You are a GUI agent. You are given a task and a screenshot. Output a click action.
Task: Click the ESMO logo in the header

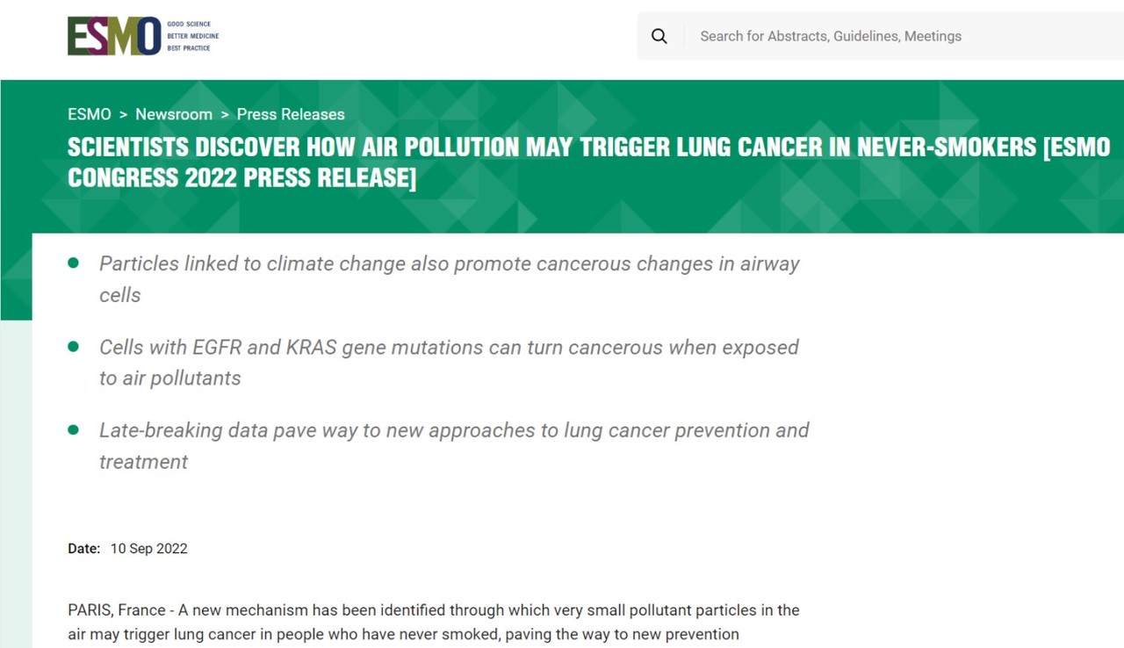[x=114, y=36]
